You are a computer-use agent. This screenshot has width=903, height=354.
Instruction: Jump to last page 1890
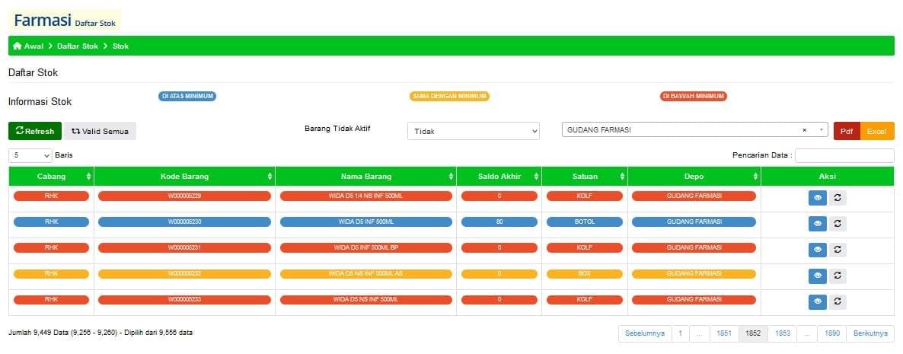832,333
